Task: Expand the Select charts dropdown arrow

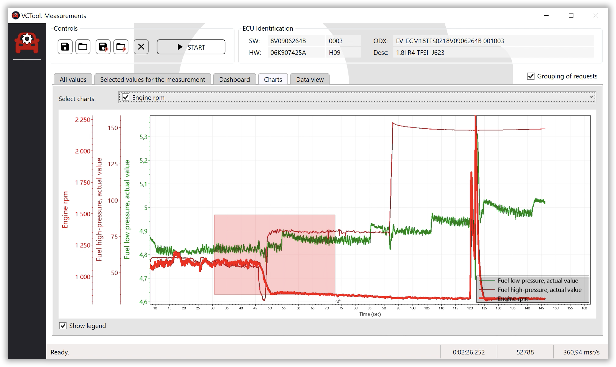Action: coord(591,97)
